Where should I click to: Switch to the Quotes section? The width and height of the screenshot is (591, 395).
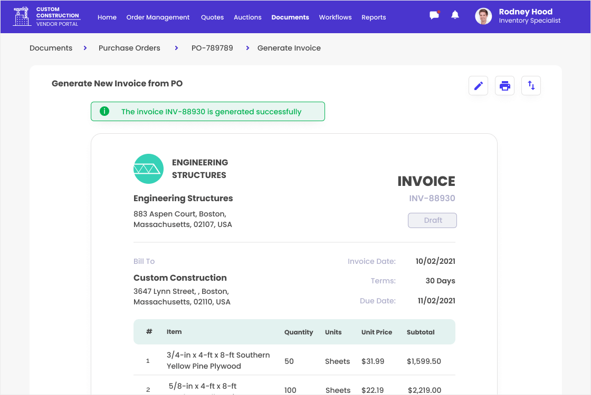(212, 17)
